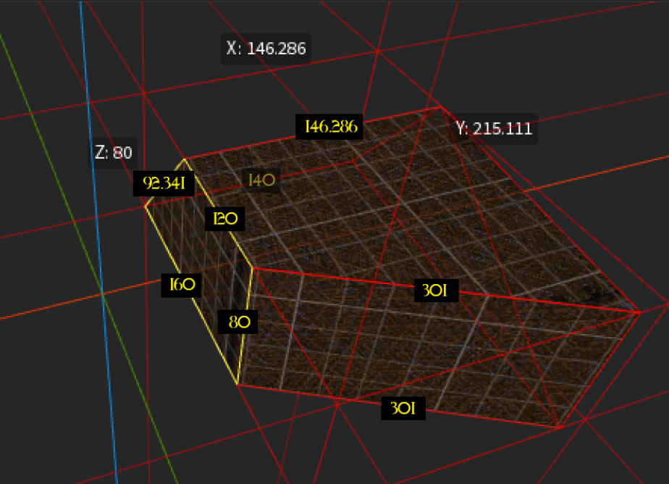Viewport: 669px width, 484px height.
Task: Click the dimmed 140 measurement label
Action: [261, 180]
